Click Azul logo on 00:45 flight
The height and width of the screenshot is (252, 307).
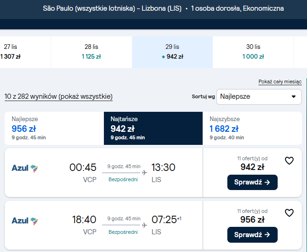click(25, 168)
